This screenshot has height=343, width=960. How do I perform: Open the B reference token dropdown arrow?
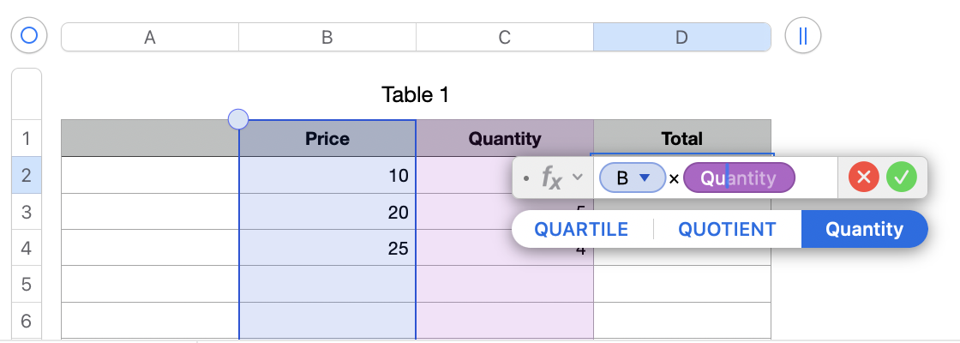click(645, 178)
